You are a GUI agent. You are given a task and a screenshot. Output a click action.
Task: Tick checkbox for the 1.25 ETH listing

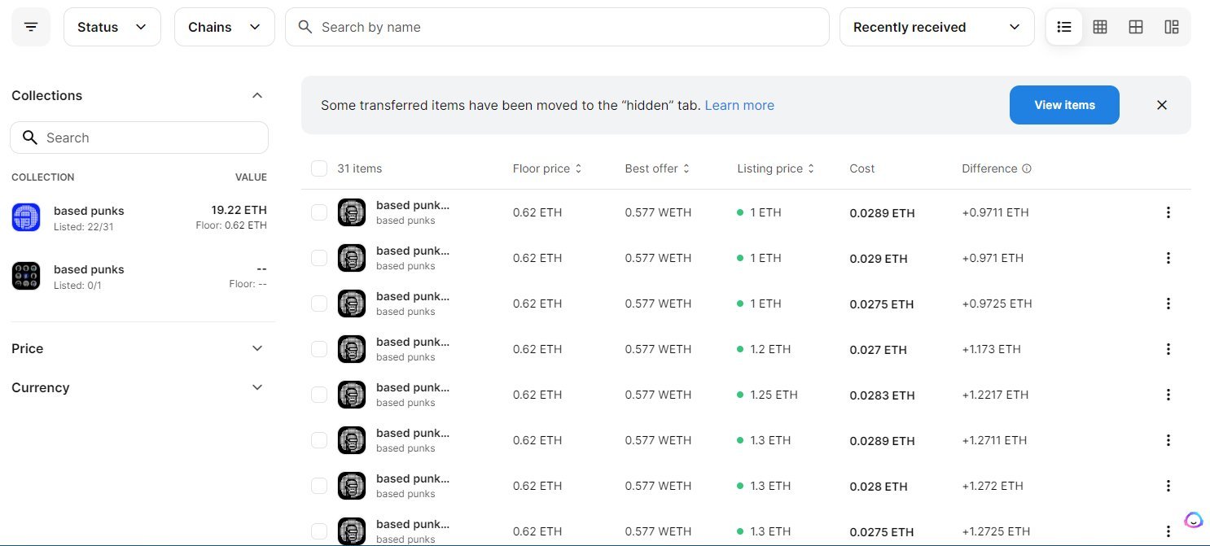tap(319, 395)
